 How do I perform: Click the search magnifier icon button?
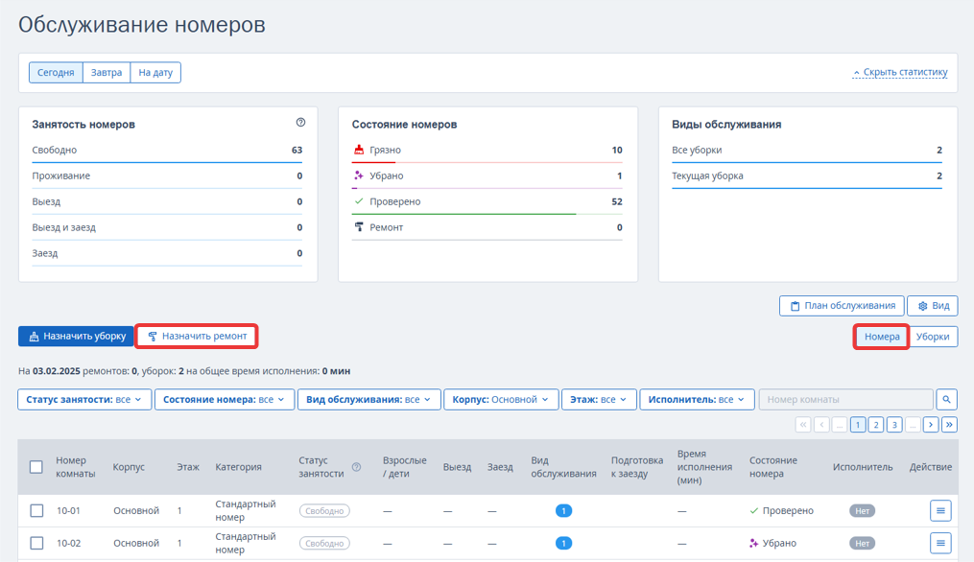click(x=946, y=399)
